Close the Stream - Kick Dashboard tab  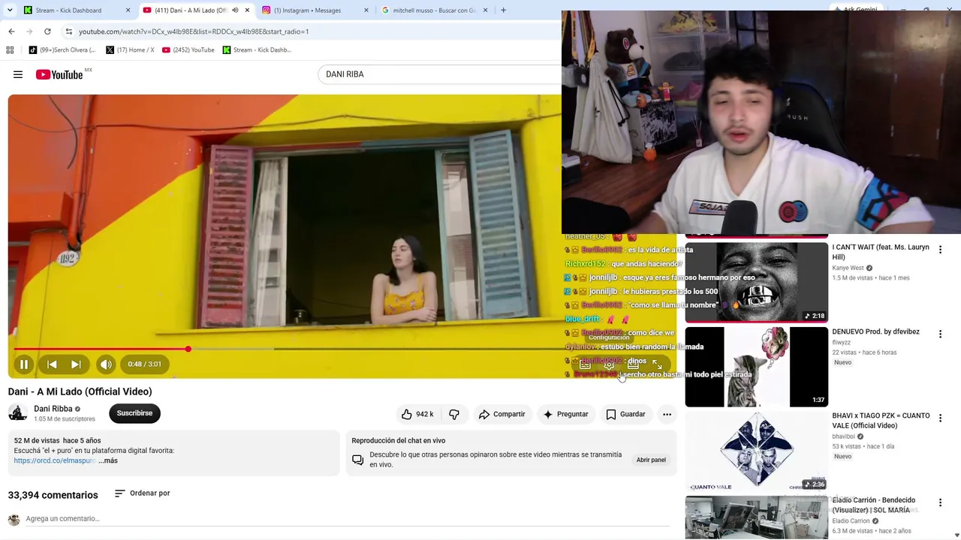128,10
